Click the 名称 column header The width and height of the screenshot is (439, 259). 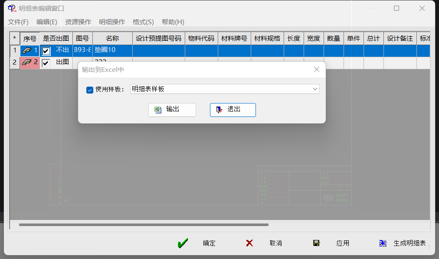[x=112, y=38]
